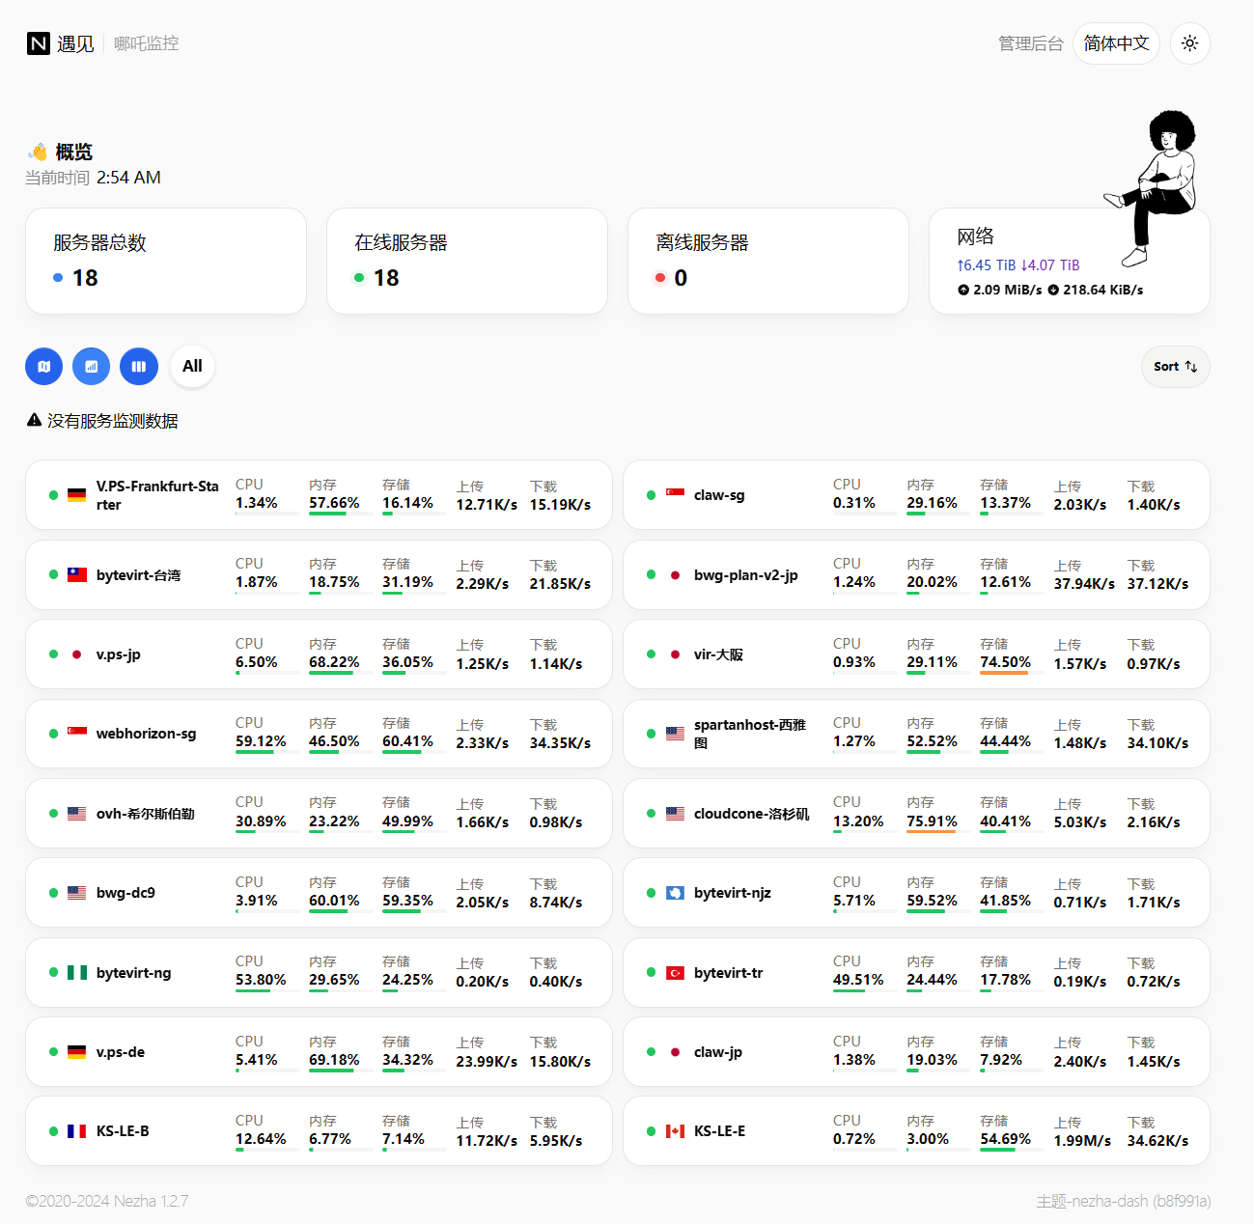This screenshot has height=1224, width=1254.
Task: Switch theme with the sun icon
Action: (1189, 43)
